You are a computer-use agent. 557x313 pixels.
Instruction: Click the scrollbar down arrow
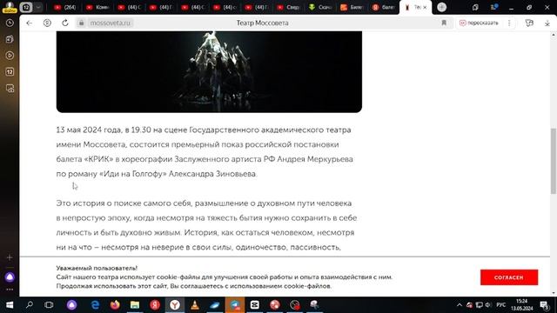(554, 293)
